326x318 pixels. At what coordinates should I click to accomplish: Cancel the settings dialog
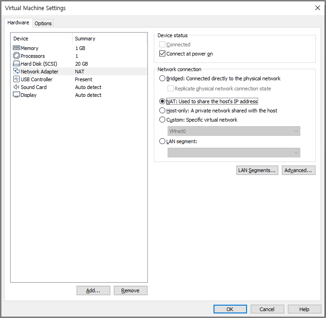[x=267, y=309]
